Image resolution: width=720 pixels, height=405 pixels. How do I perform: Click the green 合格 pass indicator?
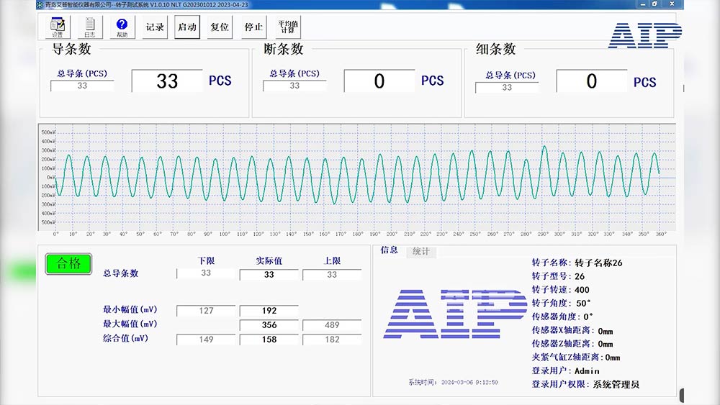coord(68,263)
